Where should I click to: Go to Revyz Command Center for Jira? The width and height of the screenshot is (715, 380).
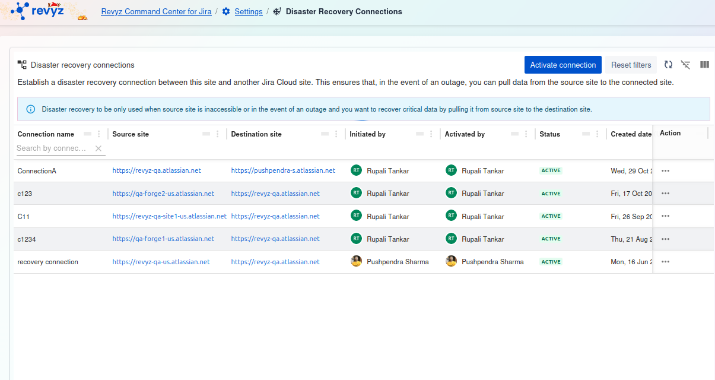click(x=156, y=12)
